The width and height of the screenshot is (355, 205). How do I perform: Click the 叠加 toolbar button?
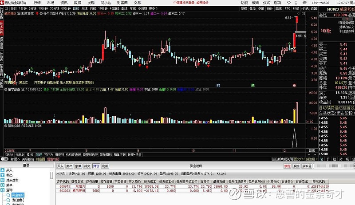point(252,8)
